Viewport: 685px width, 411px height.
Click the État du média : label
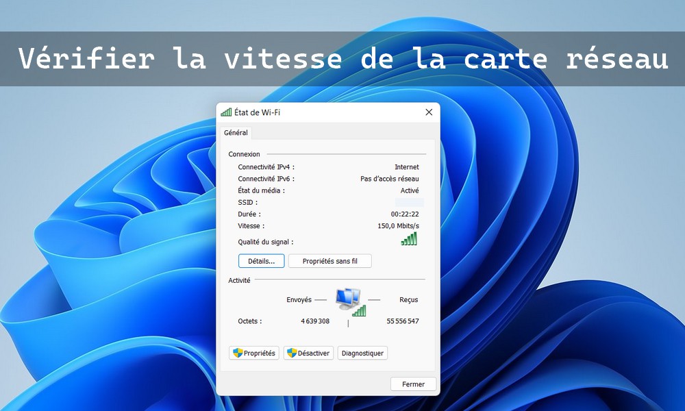(261, 190)
